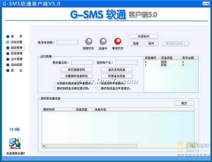Open 系统设置 in the sidebar
212x162 pixels.
16,42
